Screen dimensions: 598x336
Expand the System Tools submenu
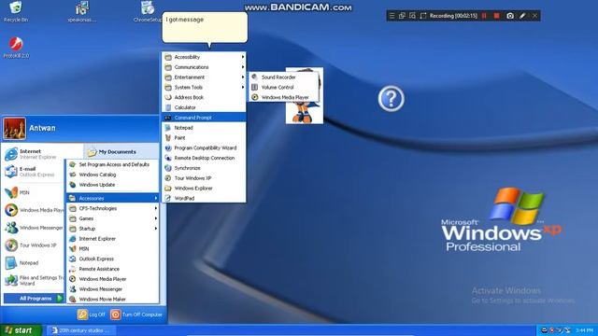[x=204, y=87]
